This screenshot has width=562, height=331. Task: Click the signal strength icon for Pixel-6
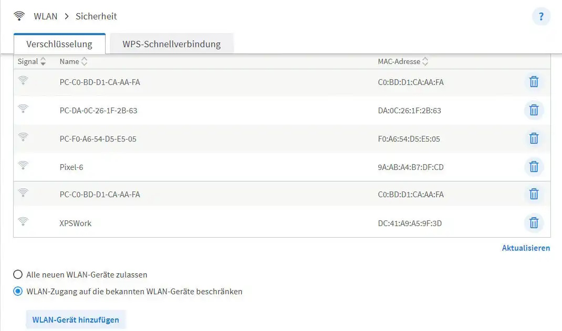click(x=23, y=165)
